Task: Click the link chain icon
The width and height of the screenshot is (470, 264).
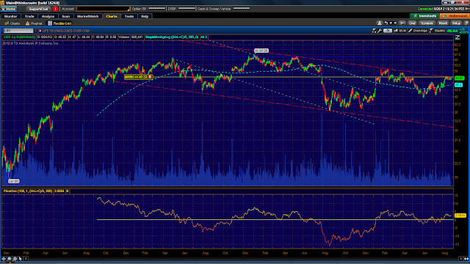Action: [402, 23]
